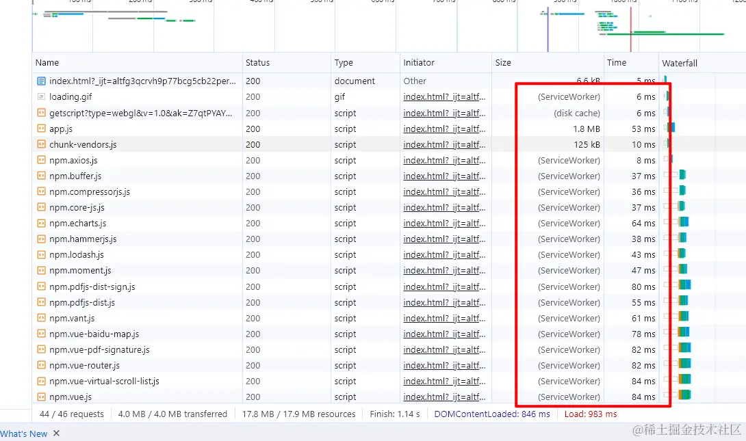The width and height of the screenshot is (746, 441).
Task: Open initiator link in npm.echarts.js row
Action: pos(444,224)
